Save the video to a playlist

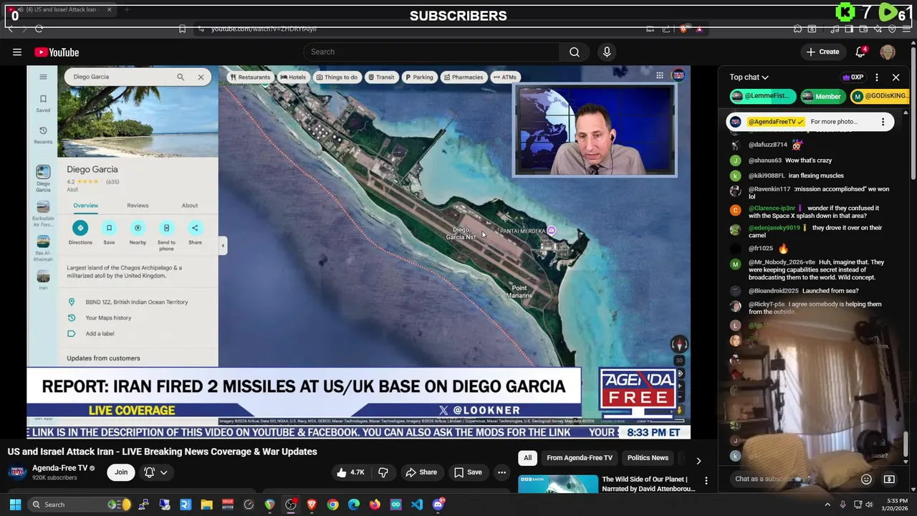coord(468,472)
